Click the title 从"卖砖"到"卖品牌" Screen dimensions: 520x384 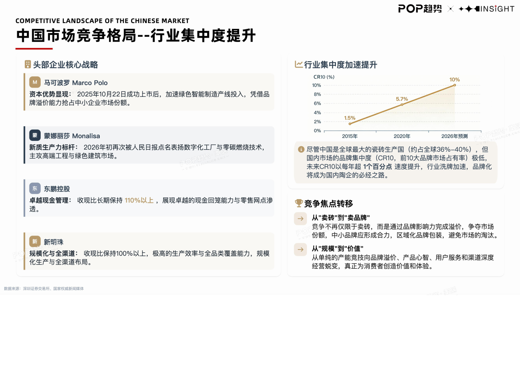pyautogui.click(x=341, y=218)
